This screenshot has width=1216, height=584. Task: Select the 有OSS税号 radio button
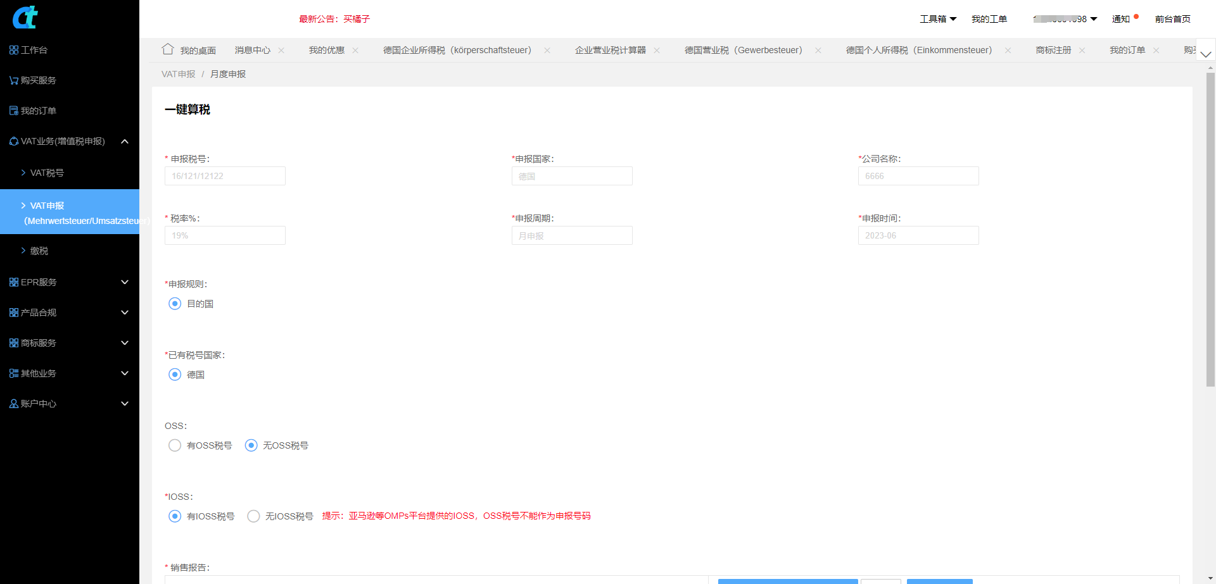coord(175,445)
